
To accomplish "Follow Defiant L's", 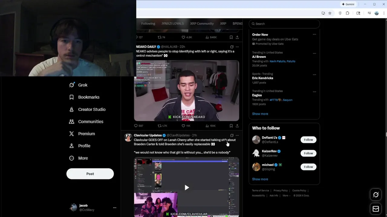I will (308, 140).
